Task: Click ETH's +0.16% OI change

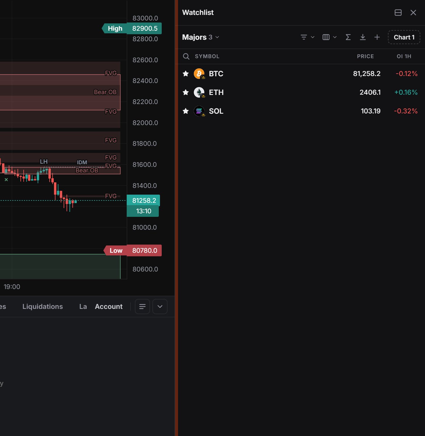Action: 406,92
